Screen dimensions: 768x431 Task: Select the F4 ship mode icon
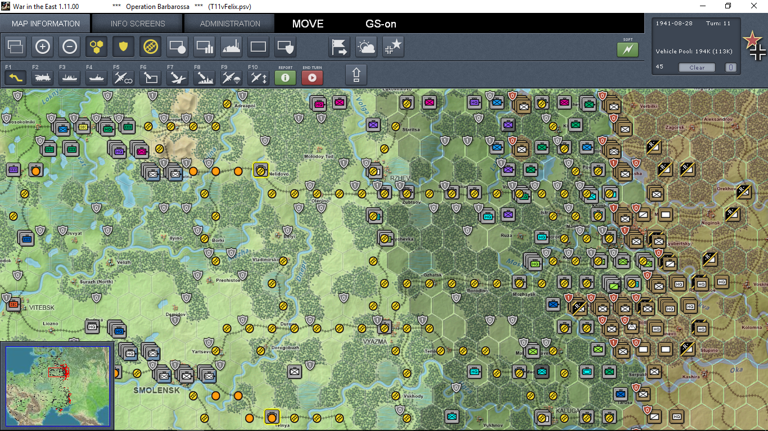click(97, 77)
